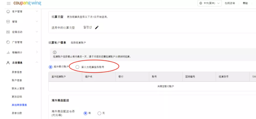
Task: Click the 卖家信息 person icon
Action: pyautogui.click(x=8, y=63)
